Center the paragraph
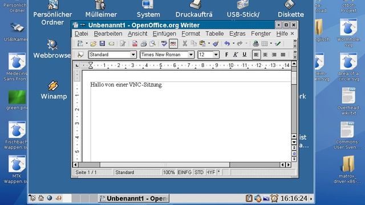Screen dimensions: 365x205 265,55
